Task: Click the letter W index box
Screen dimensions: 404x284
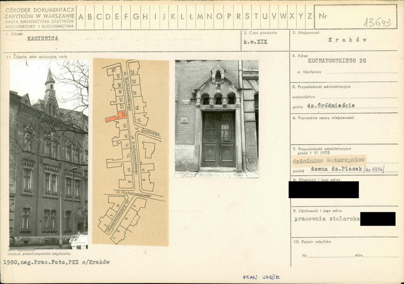Action: (283, 17)
